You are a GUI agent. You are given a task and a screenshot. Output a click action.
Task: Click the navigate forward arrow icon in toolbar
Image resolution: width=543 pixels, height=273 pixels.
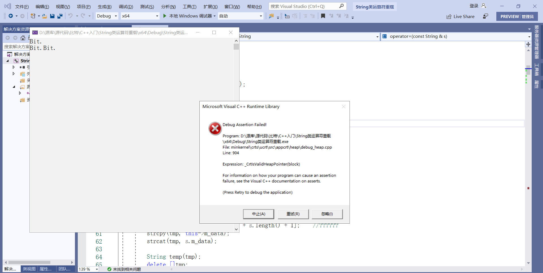tap(22, 16)
